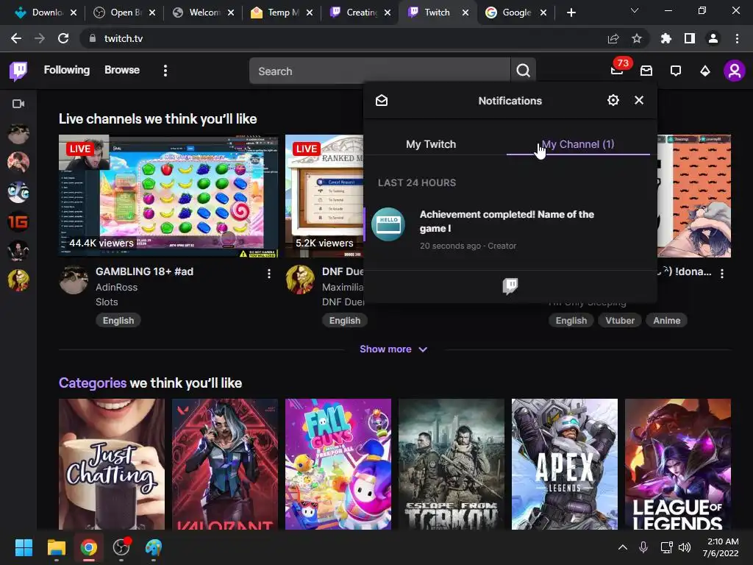
Task: Click the AdinRoss channel avatar
Action: pos(74,280)
